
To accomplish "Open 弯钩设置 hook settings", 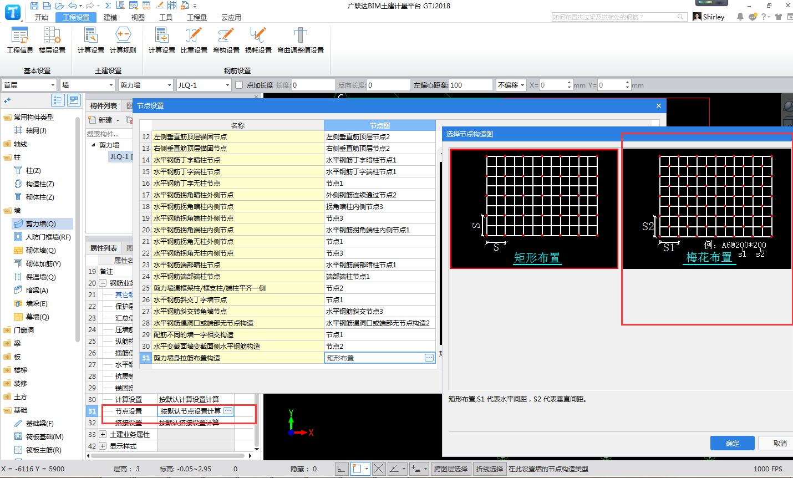I will 226,40.
